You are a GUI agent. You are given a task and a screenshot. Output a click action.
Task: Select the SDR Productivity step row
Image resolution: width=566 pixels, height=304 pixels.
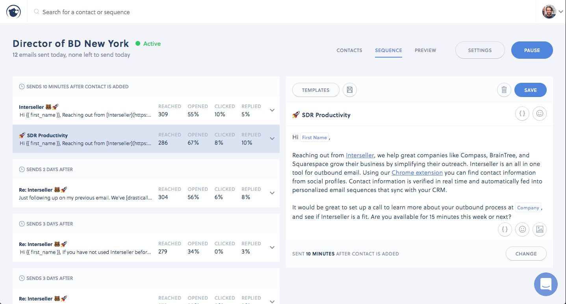tap(146, 139)
